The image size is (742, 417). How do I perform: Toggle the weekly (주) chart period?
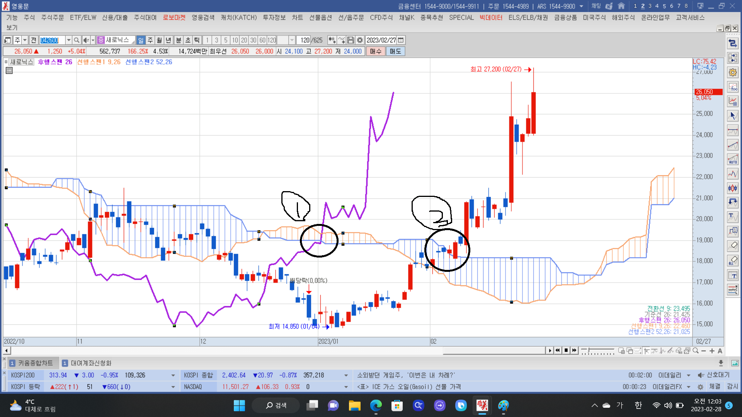point(150,40)
